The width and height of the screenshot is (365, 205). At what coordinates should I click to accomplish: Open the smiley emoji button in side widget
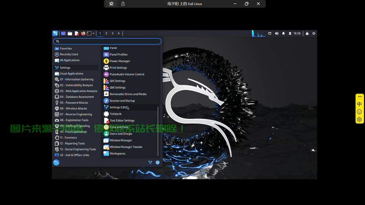coord(359,112)
